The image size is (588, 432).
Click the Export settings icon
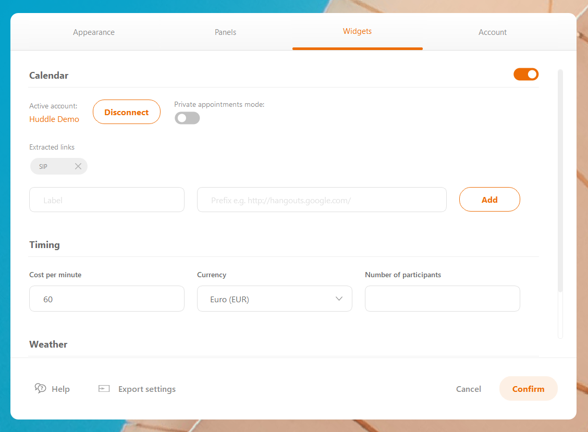(104, 389)
